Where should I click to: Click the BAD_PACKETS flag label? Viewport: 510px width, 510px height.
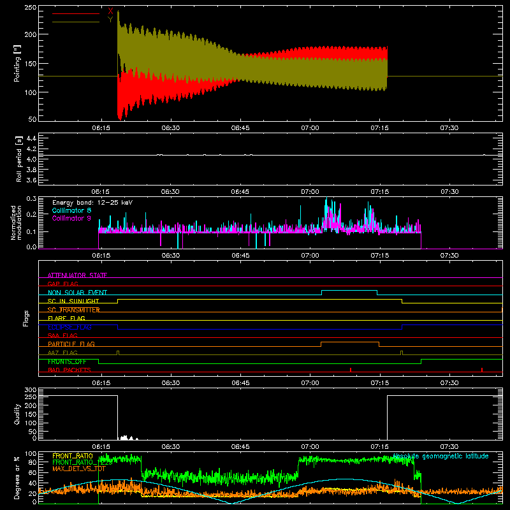click(69, 370)
